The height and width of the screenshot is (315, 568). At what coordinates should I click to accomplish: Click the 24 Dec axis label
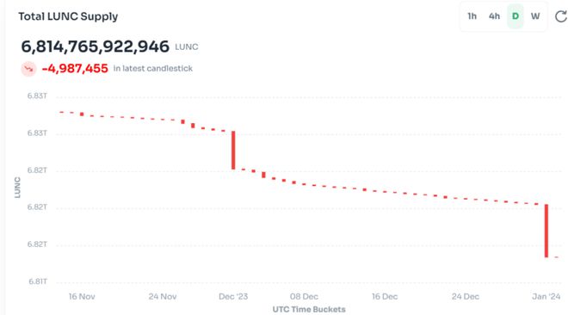click(465, 297)
